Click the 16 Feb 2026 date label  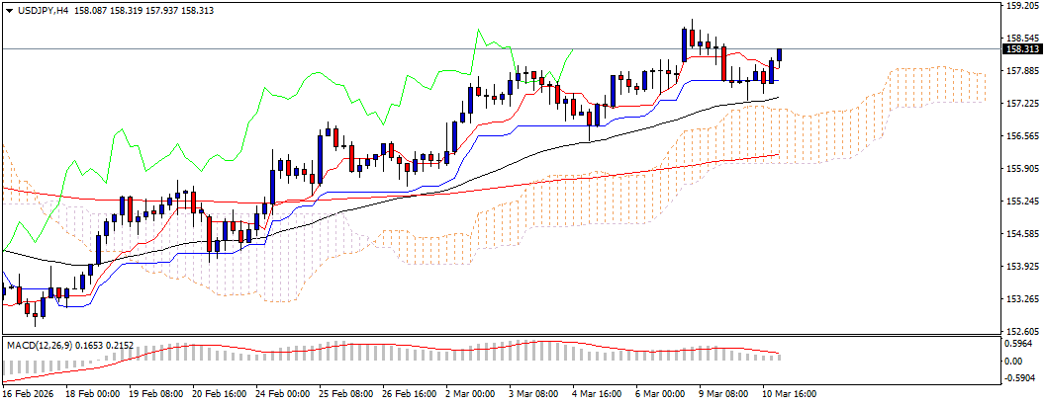(28, 394)
